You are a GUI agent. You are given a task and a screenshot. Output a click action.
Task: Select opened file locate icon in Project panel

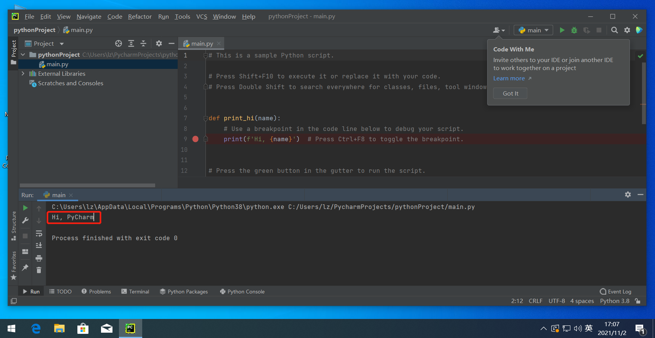(x=119, y=43)
